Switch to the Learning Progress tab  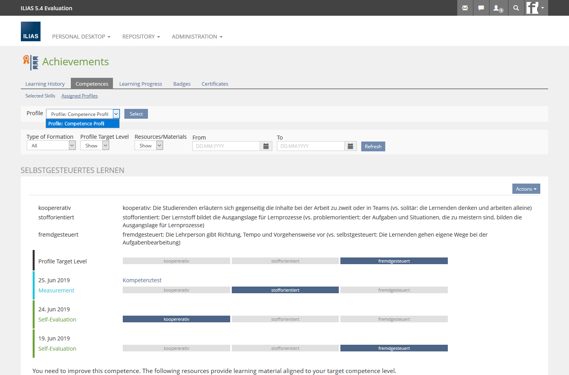coord(140,84)
